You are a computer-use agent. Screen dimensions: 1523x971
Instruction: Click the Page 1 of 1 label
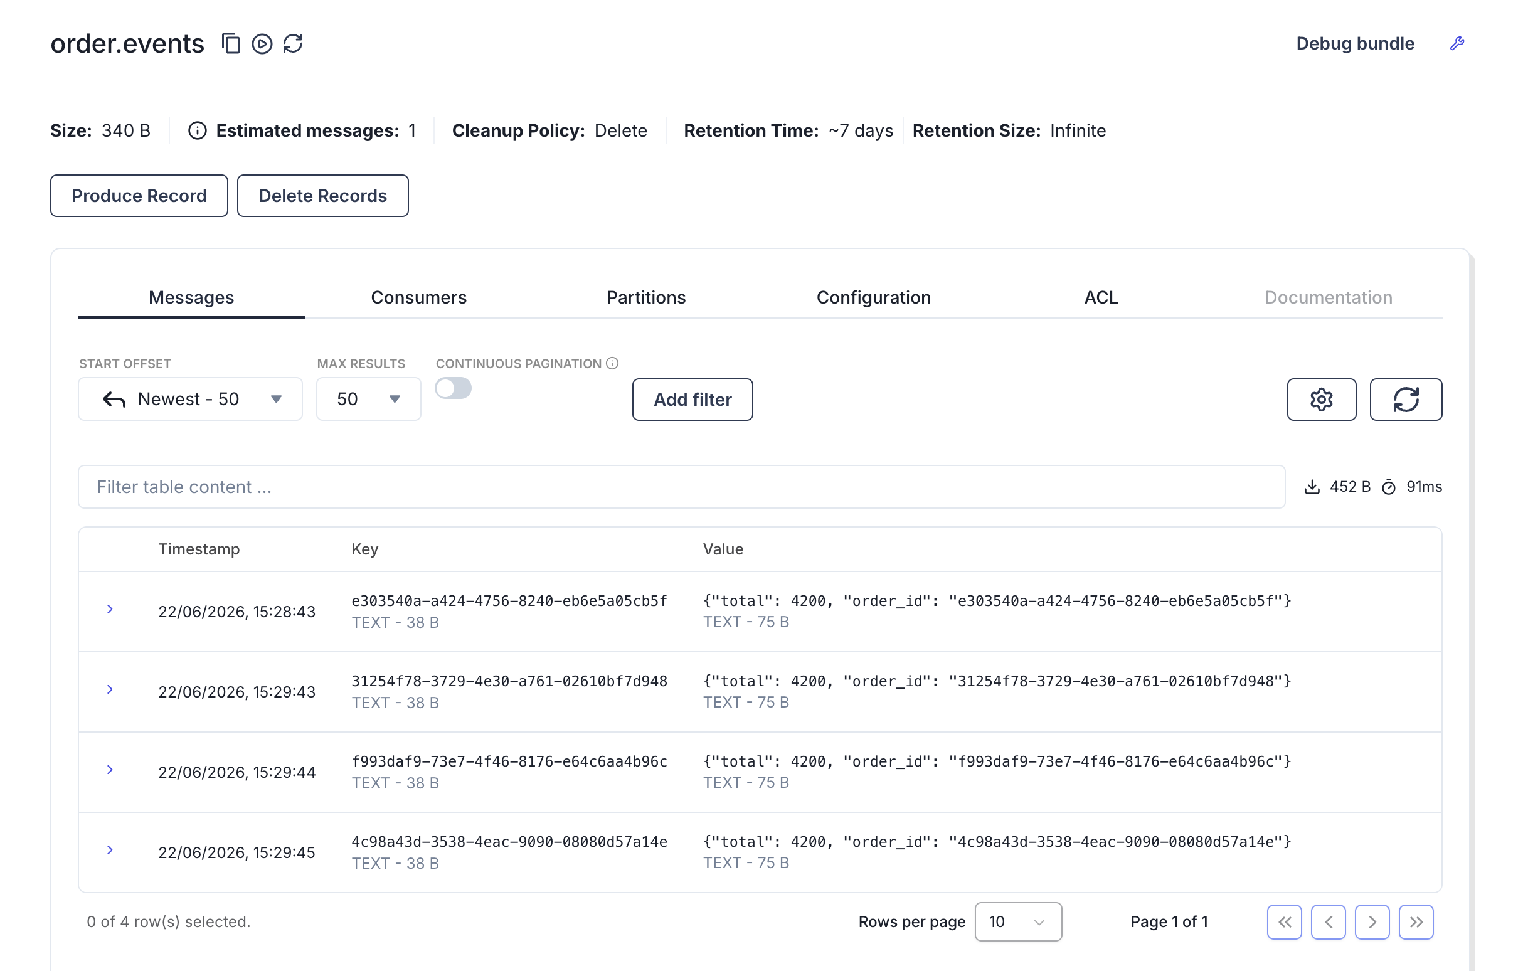(1169, 921)
